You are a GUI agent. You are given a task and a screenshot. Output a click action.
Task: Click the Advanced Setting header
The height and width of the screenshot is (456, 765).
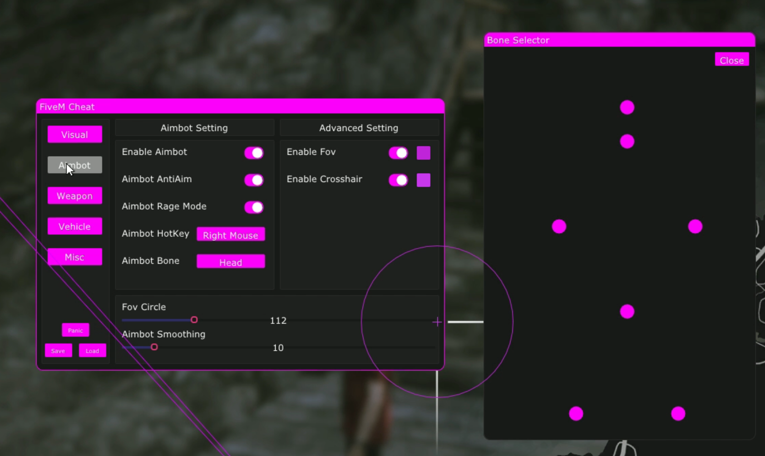(359, 128)
